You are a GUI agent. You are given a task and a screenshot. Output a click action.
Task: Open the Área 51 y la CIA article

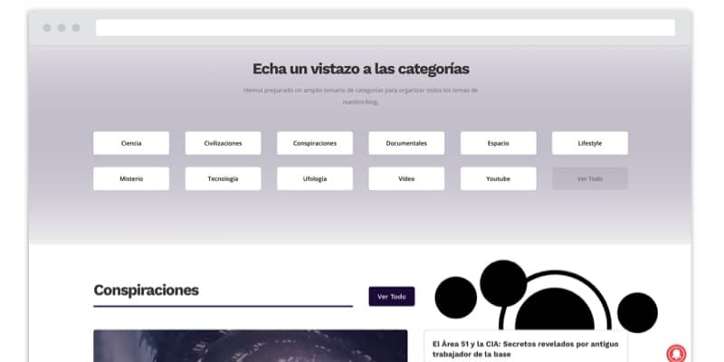(x=526, y=349)
